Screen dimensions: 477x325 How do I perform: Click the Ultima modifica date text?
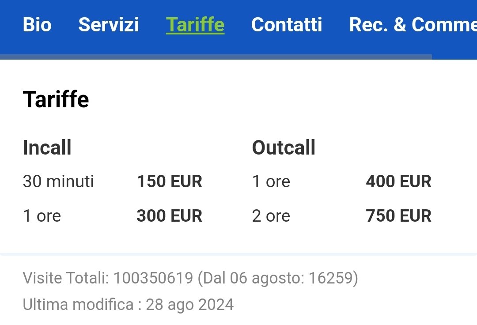tap(128, 305)
